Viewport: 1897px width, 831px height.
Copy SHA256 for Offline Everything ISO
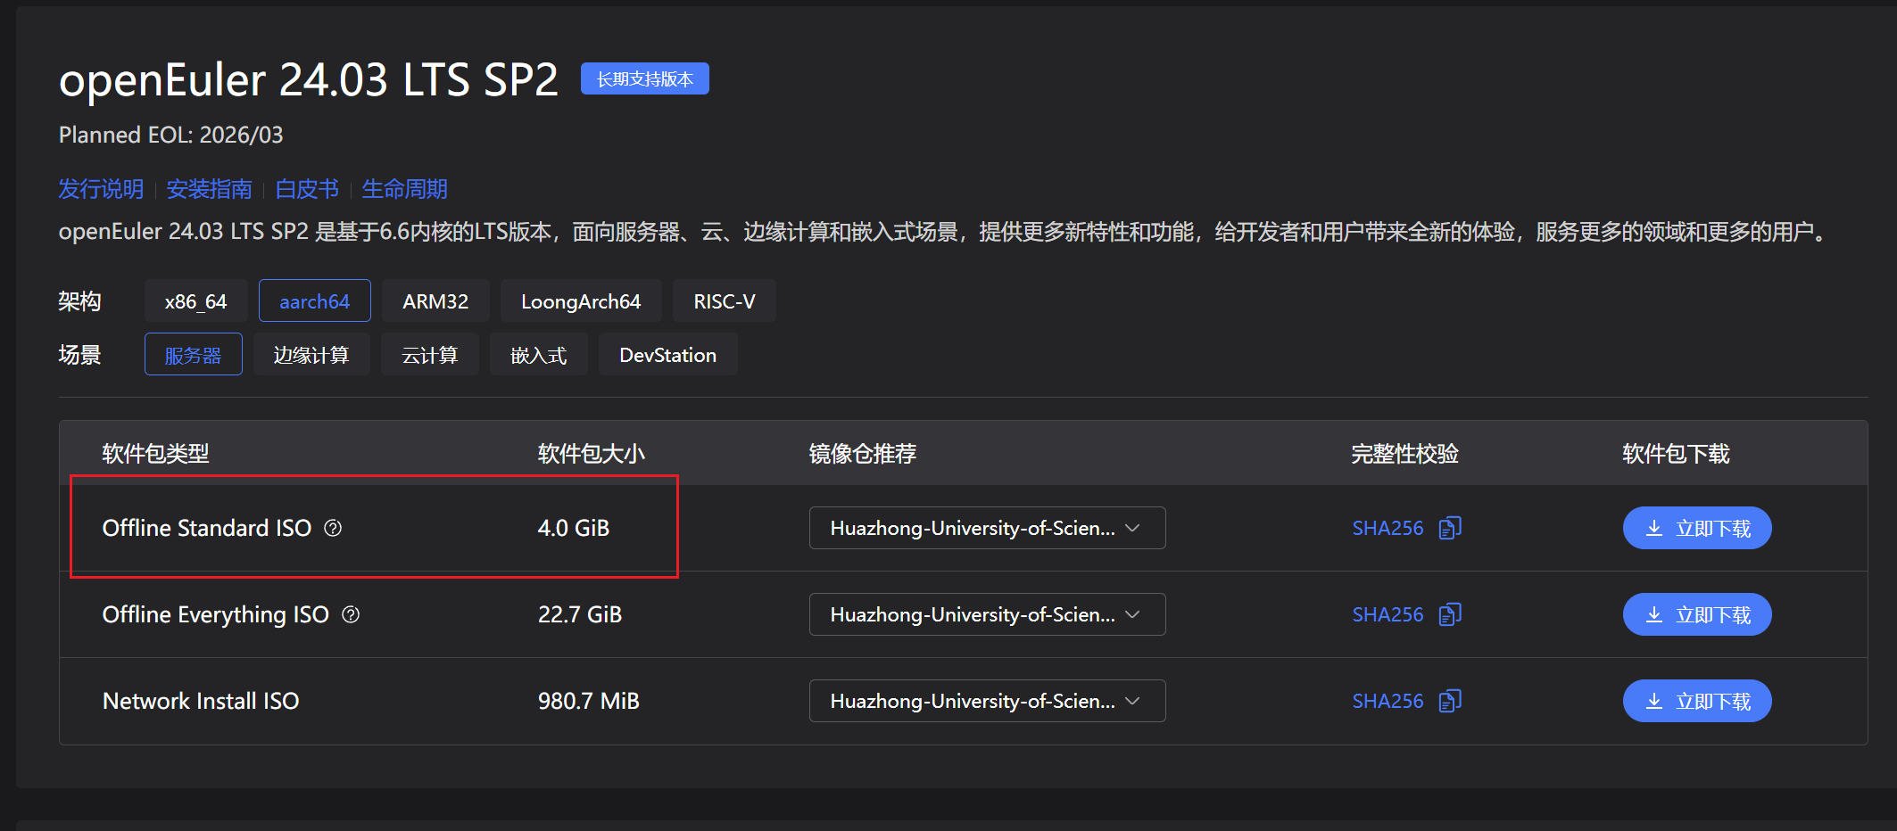click(x=1450, y=614)
